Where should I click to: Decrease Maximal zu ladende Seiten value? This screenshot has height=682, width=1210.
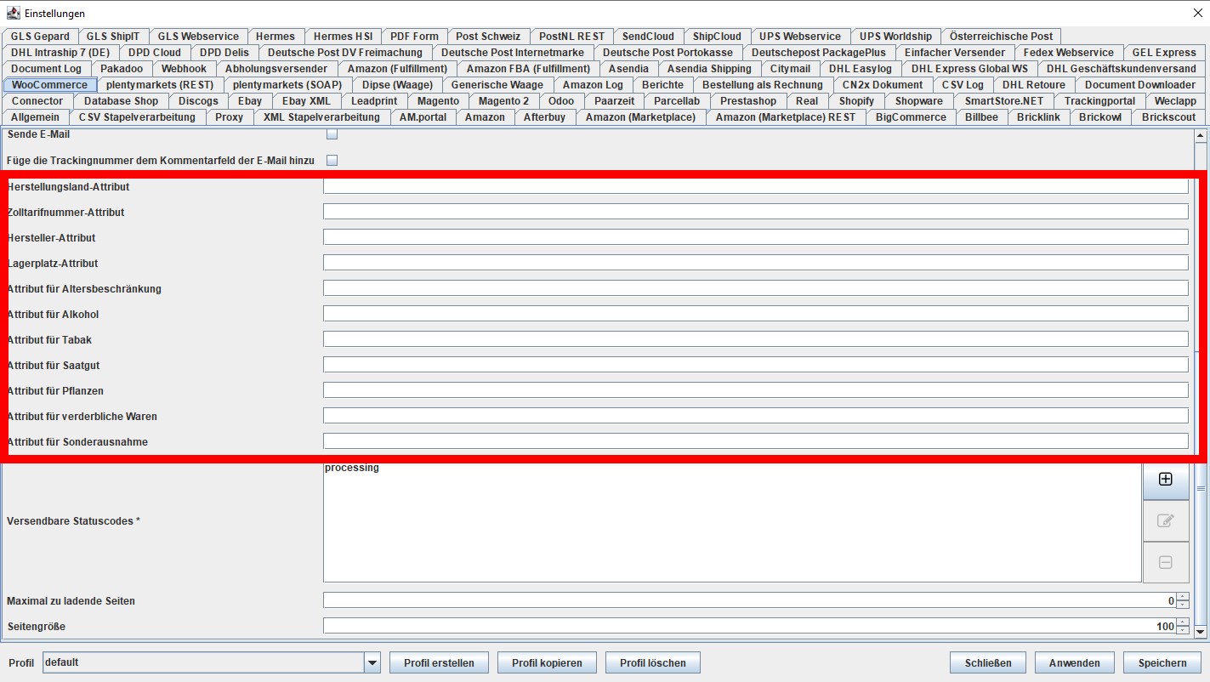coord(1182,605)
